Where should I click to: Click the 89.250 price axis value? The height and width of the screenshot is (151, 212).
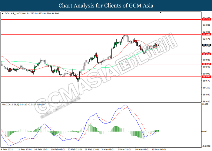tap(207, 88)
